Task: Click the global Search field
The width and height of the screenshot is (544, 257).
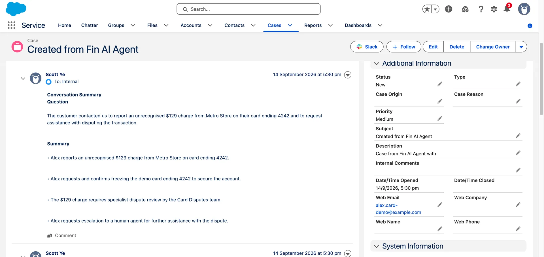Action: [248, 9]
